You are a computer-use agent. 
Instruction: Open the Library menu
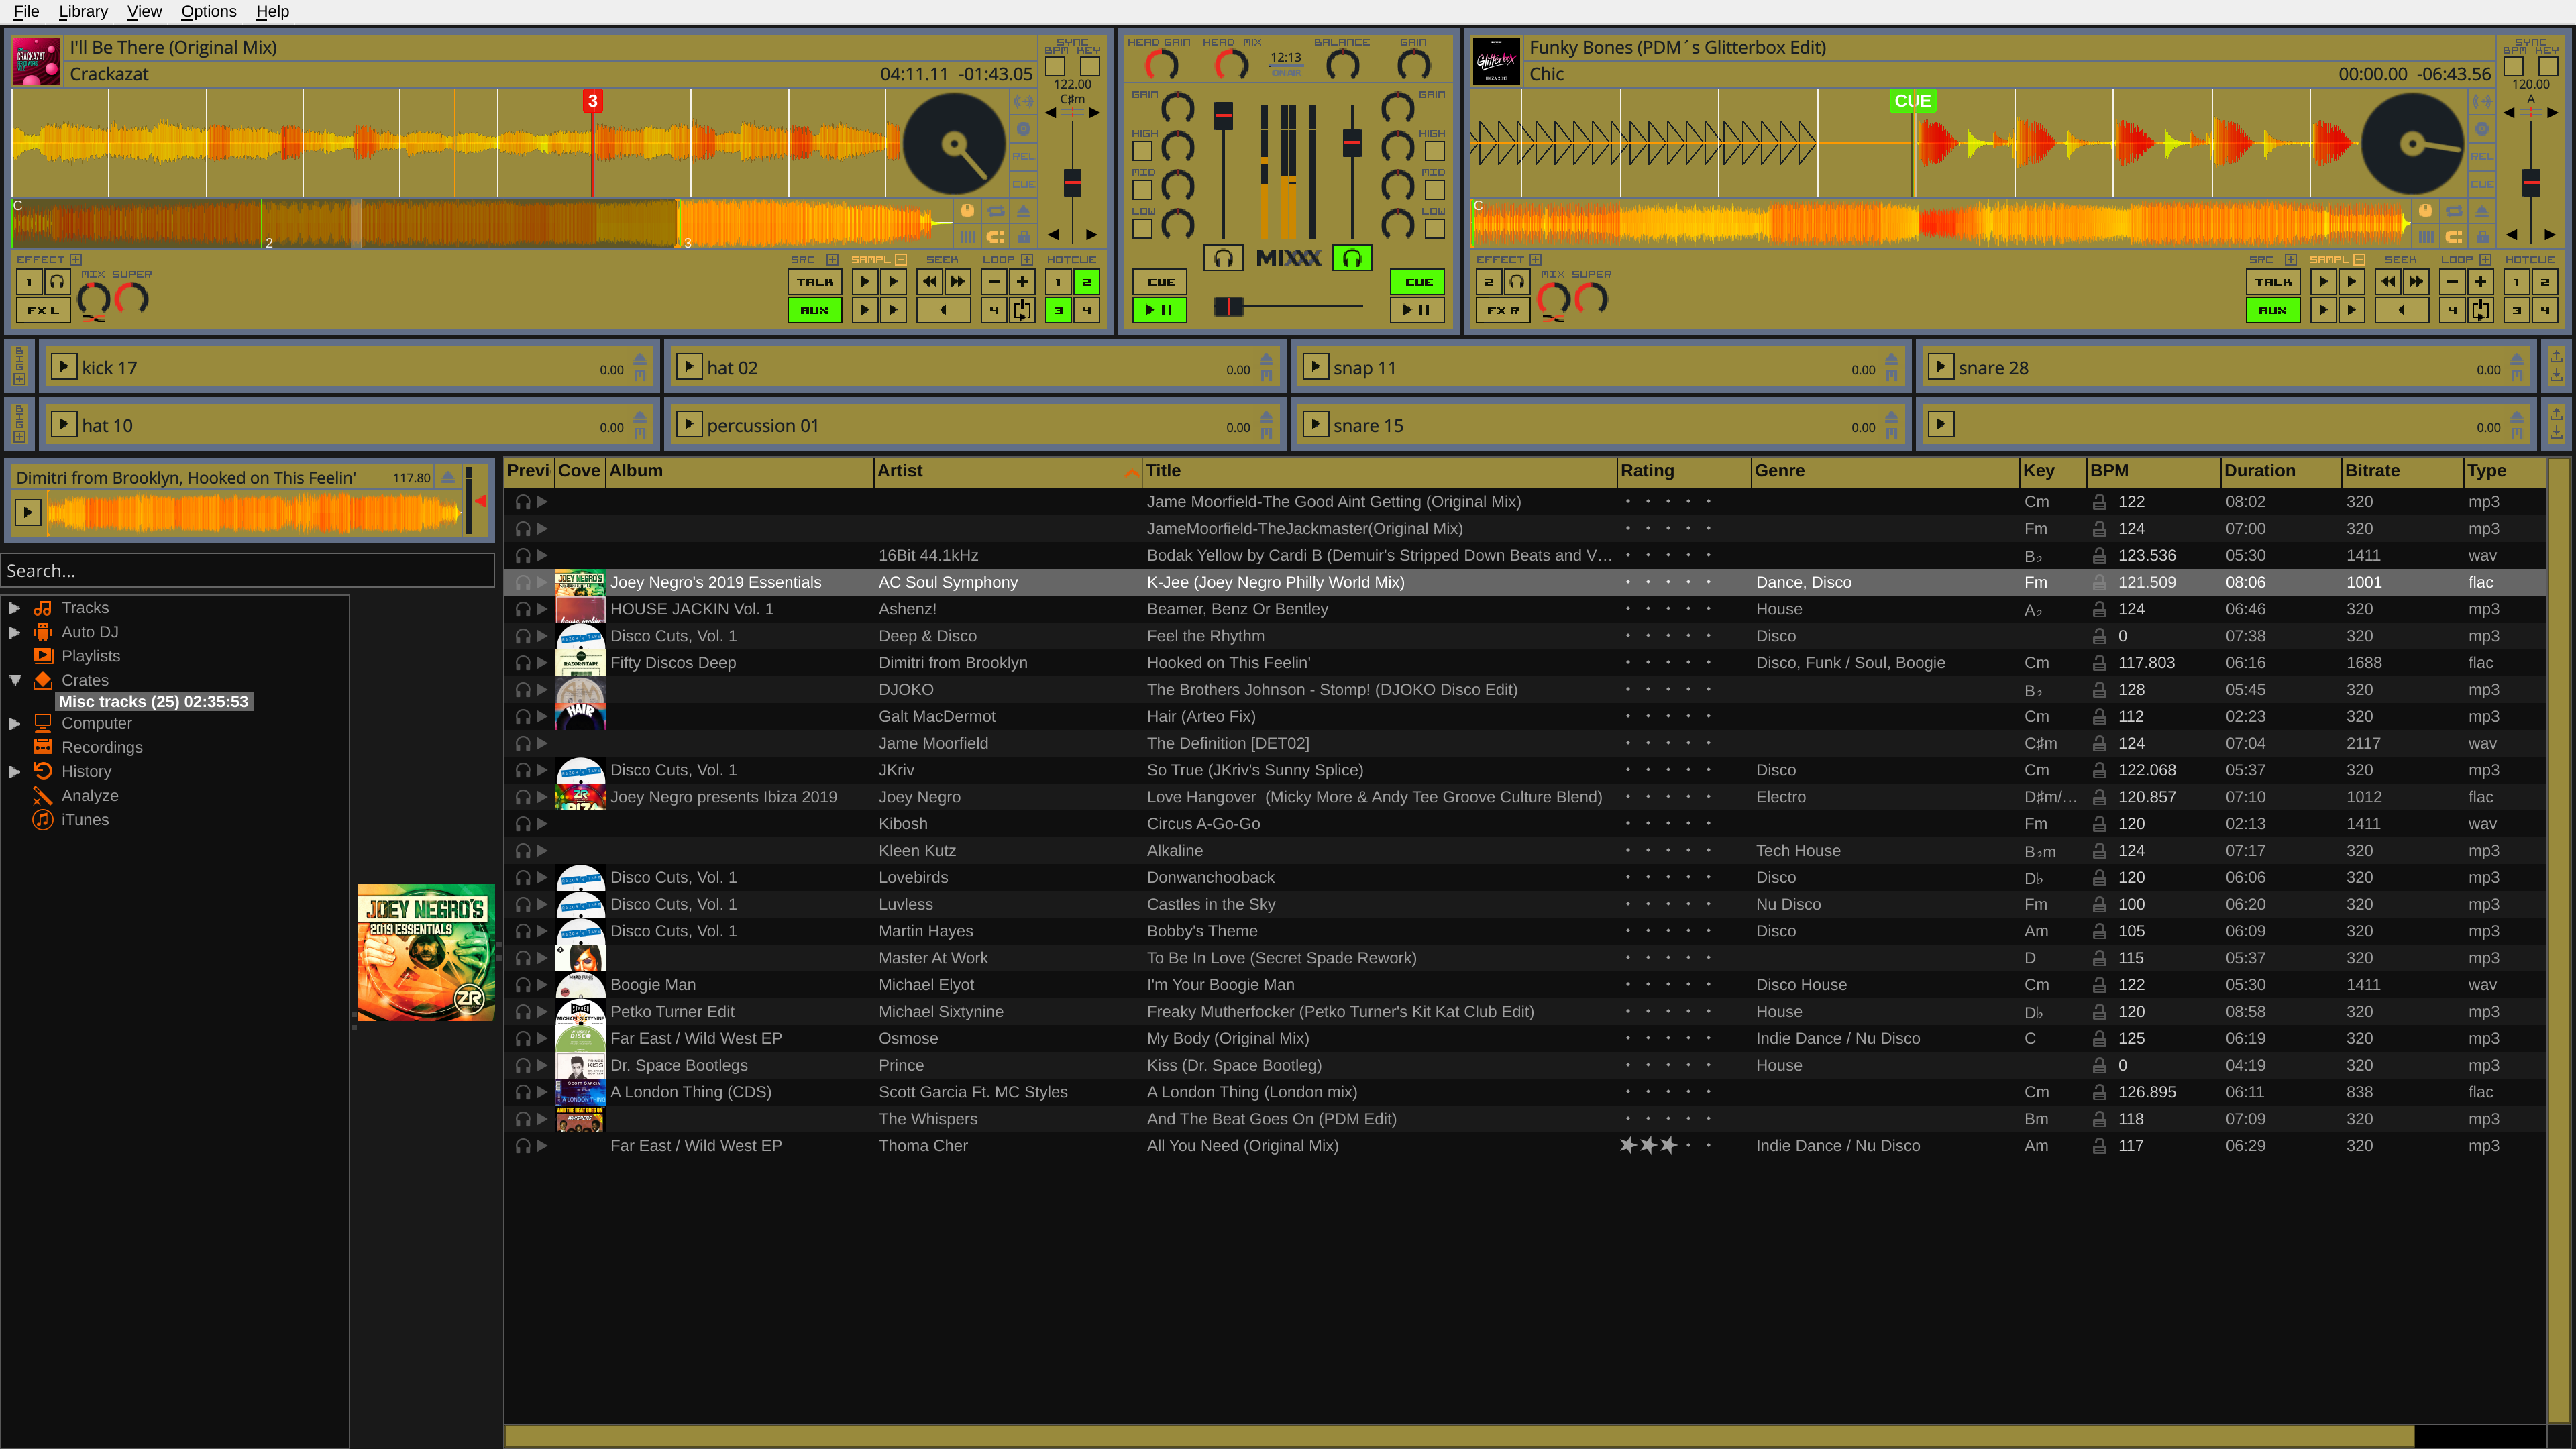[83, 11]
